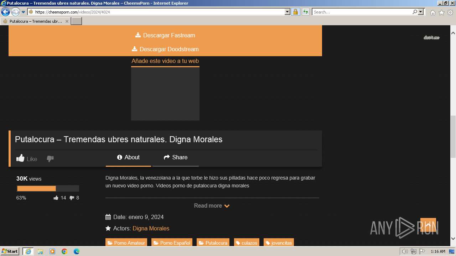The width and height of the screenshot is (456, 256).
Task: Expand the address bar autocomplete dropdown
Action: 287,12
